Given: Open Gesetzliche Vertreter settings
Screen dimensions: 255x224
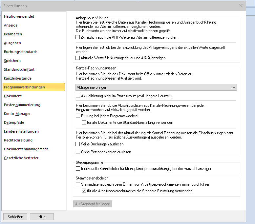Looking at the screenshot, I should pos(21,158).
